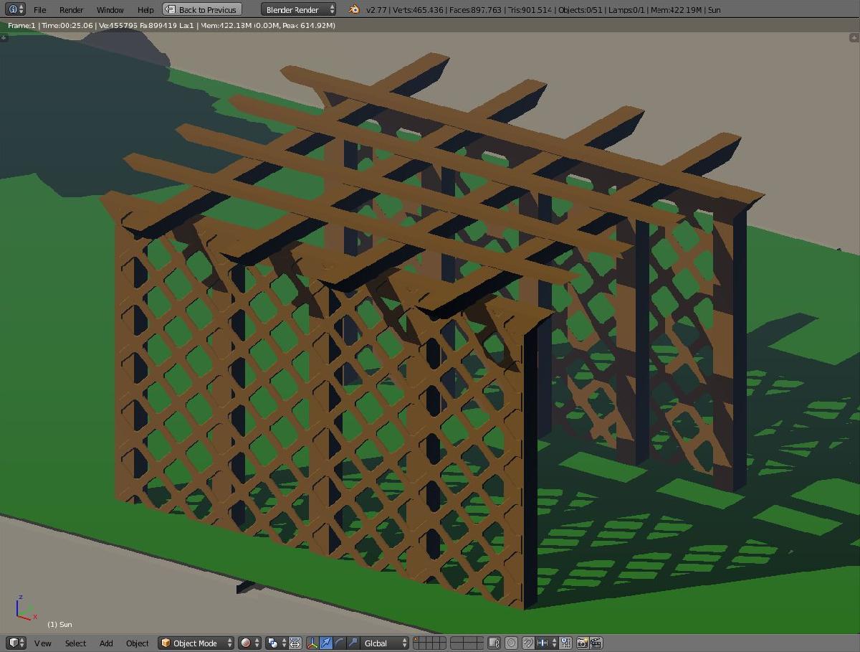Click the manipulate center points icon

click(x=295, y=643)
